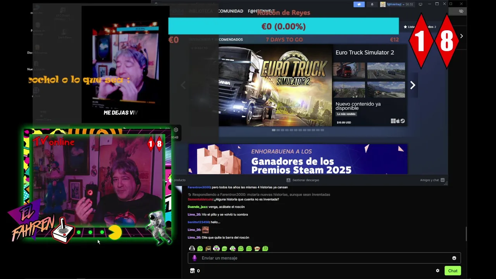Click the Steam account avatar picture

pyautogui.click(x=383, y=4)
